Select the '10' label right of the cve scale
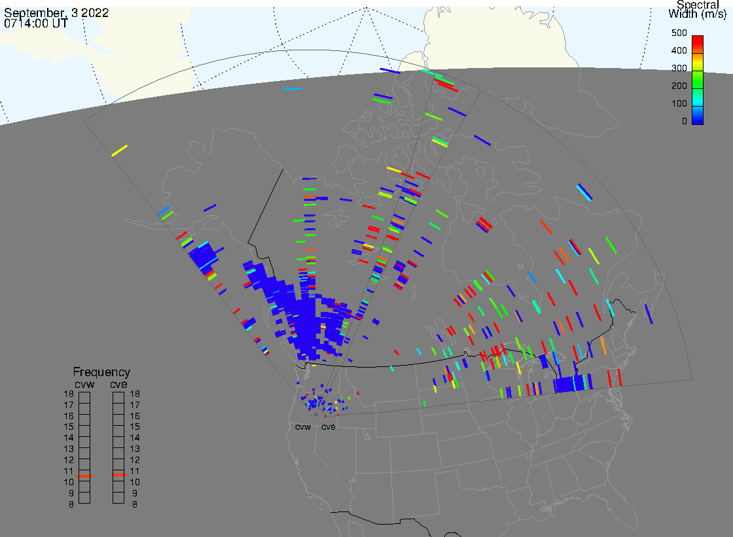 pyautogui.click(x=135, y=482)
